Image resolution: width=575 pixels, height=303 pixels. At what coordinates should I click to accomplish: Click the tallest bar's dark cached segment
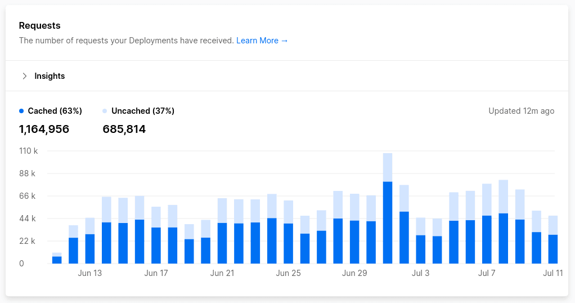pyautogui.click(x=388, y=222)
